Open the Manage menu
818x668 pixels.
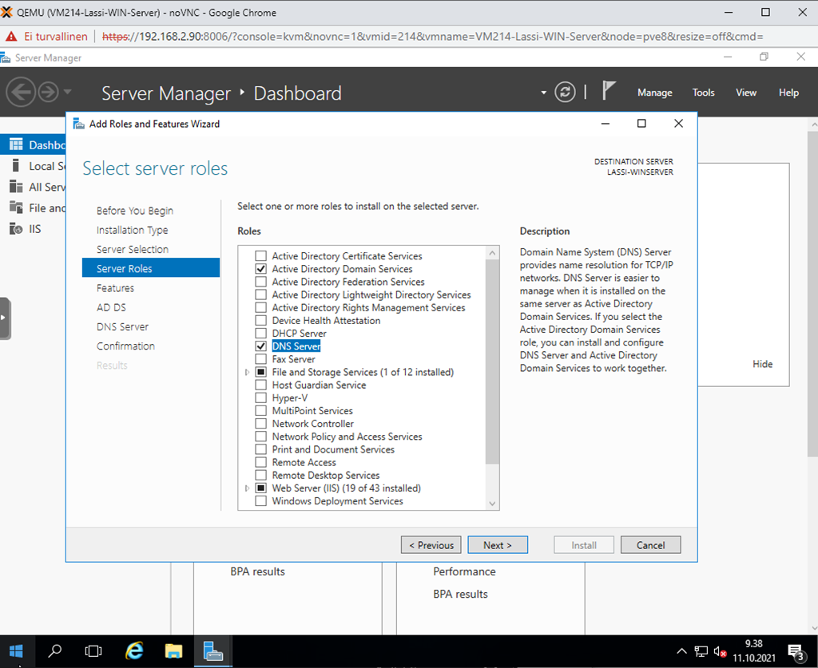(x=655, y=93)
